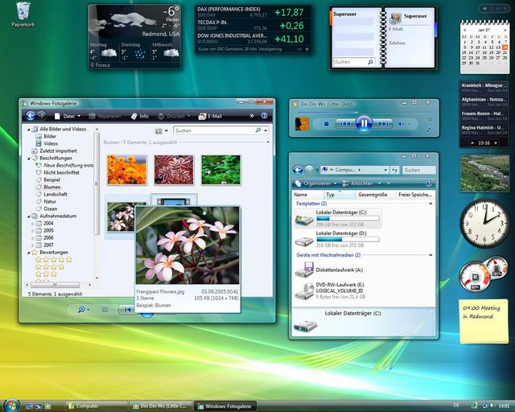Open the Organisieren menu
The height and width of the screenshot is (412, 515).
pos(316,183)
